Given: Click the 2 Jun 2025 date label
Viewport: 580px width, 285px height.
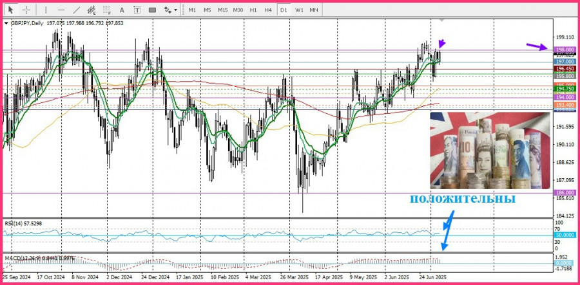Looking at the screenshot, I should point(397,277).
